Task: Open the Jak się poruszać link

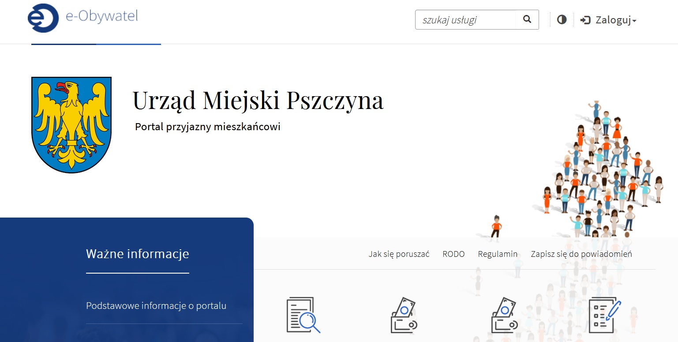Action: (x=399, y=254)
